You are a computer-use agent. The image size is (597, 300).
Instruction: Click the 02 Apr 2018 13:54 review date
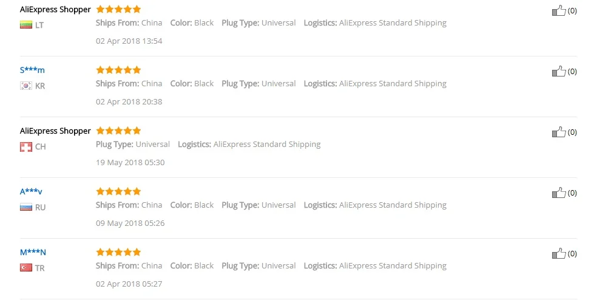click(129, 41)
